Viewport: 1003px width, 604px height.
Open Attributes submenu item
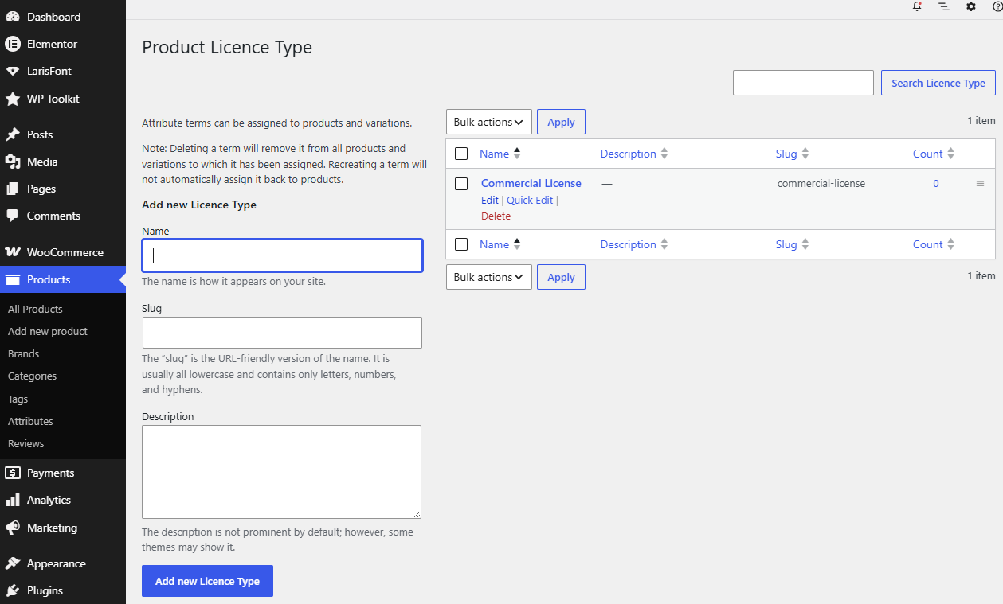coord(30,421)
